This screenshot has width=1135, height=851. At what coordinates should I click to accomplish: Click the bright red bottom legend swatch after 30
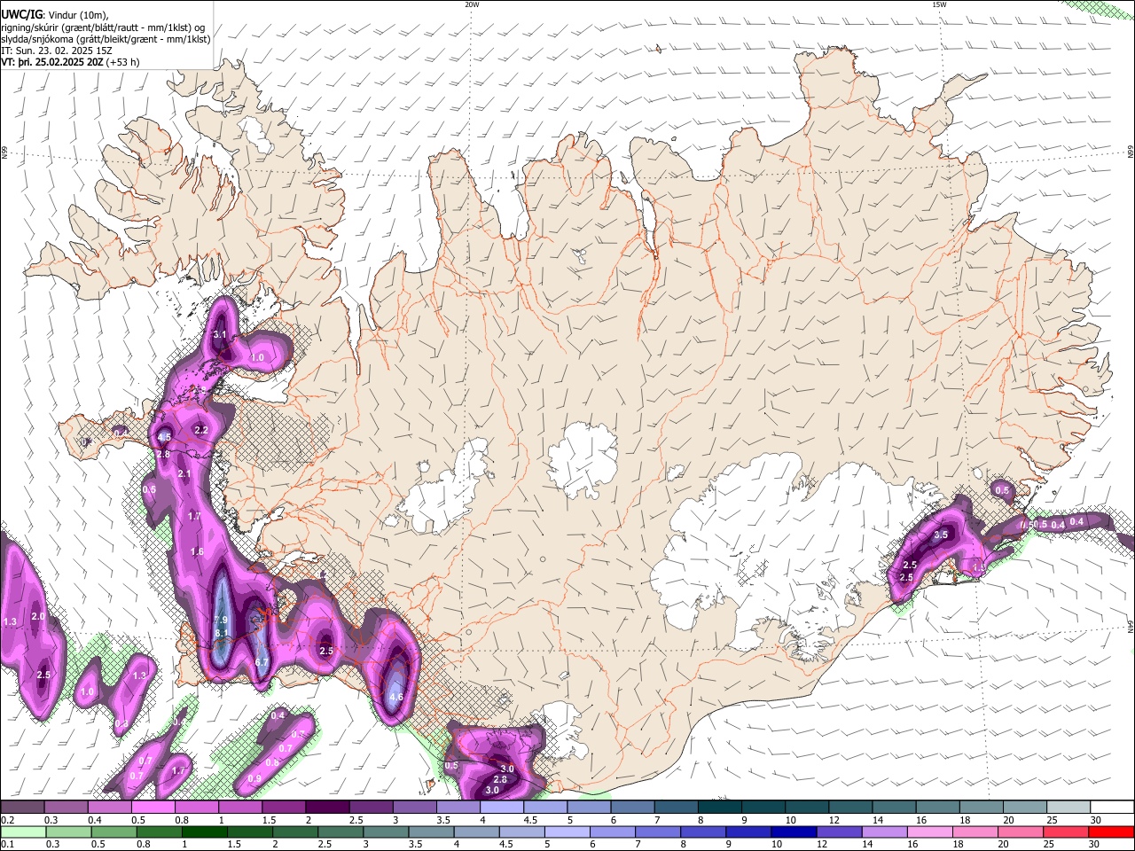pyautogui.click(x=1113, y=831)
